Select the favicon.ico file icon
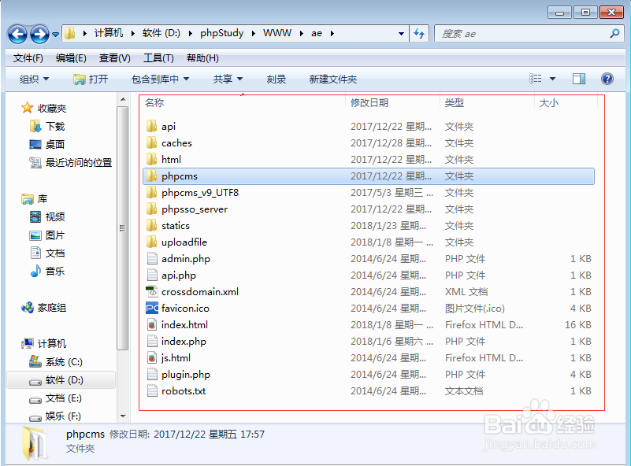631x466 pixels. tap(152, 308)
